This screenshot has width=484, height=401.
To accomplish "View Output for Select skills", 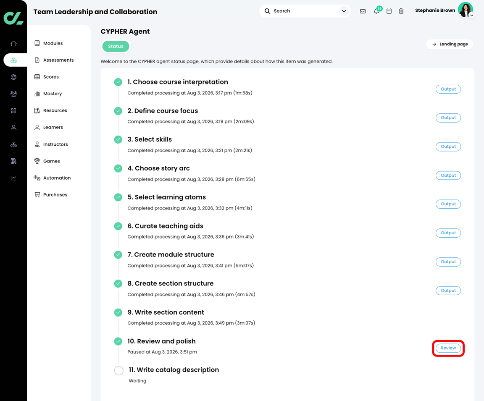I will click(x=448, y=147).
